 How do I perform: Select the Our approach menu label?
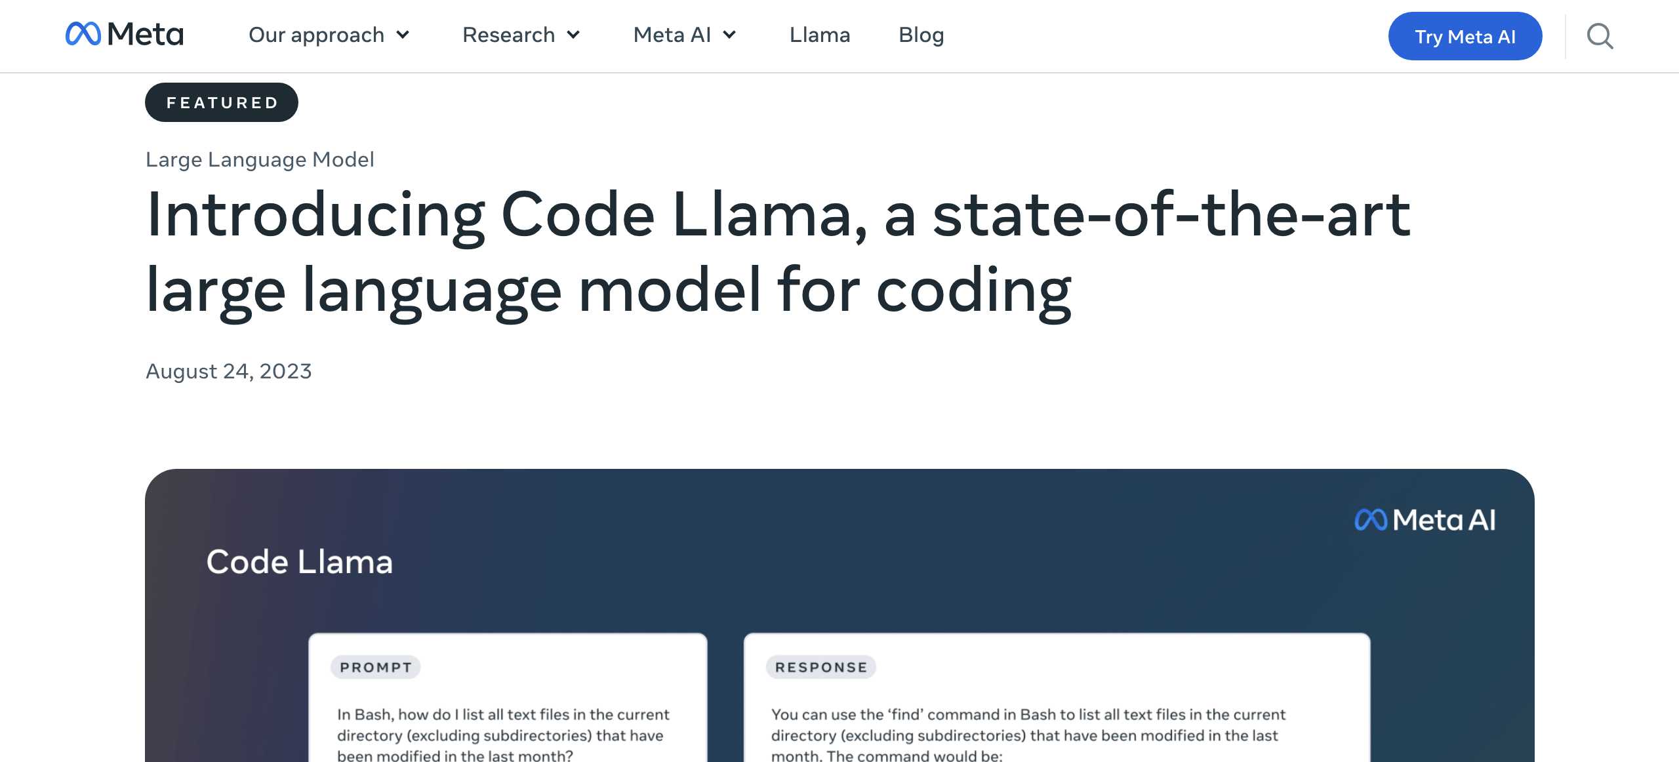316,35
